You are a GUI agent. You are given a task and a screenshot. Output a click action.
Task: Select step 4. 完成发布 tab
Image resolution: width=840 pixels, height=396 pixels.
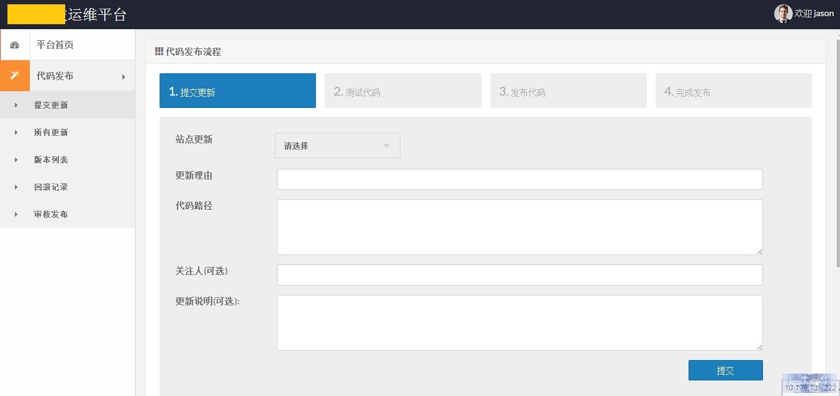point(734,91)
